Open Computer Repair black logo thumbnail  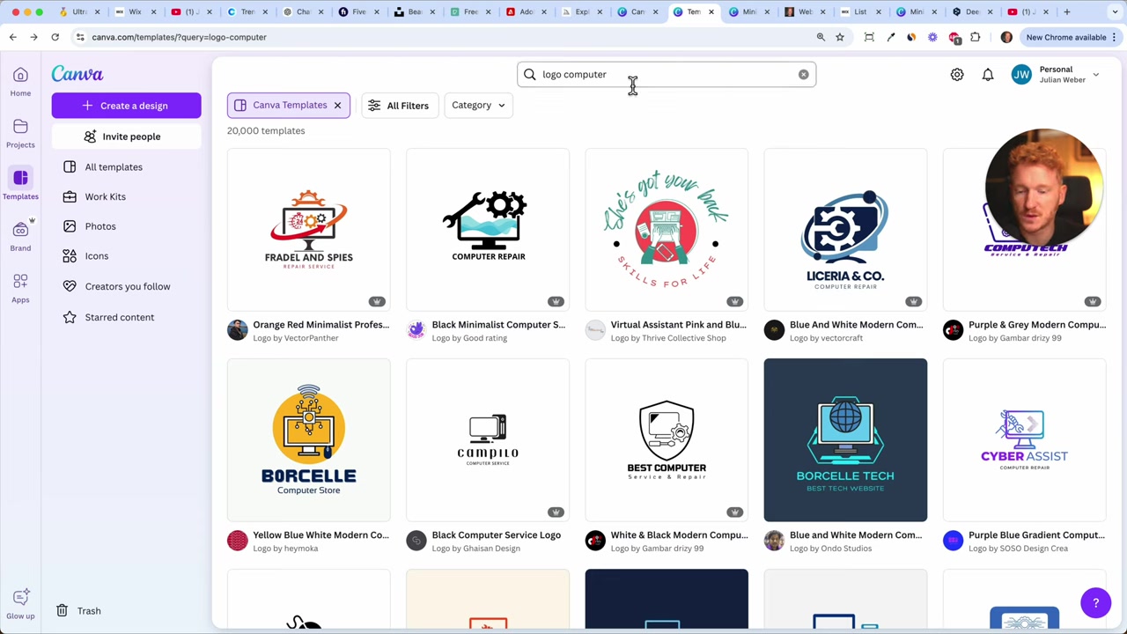coord(488,229)
